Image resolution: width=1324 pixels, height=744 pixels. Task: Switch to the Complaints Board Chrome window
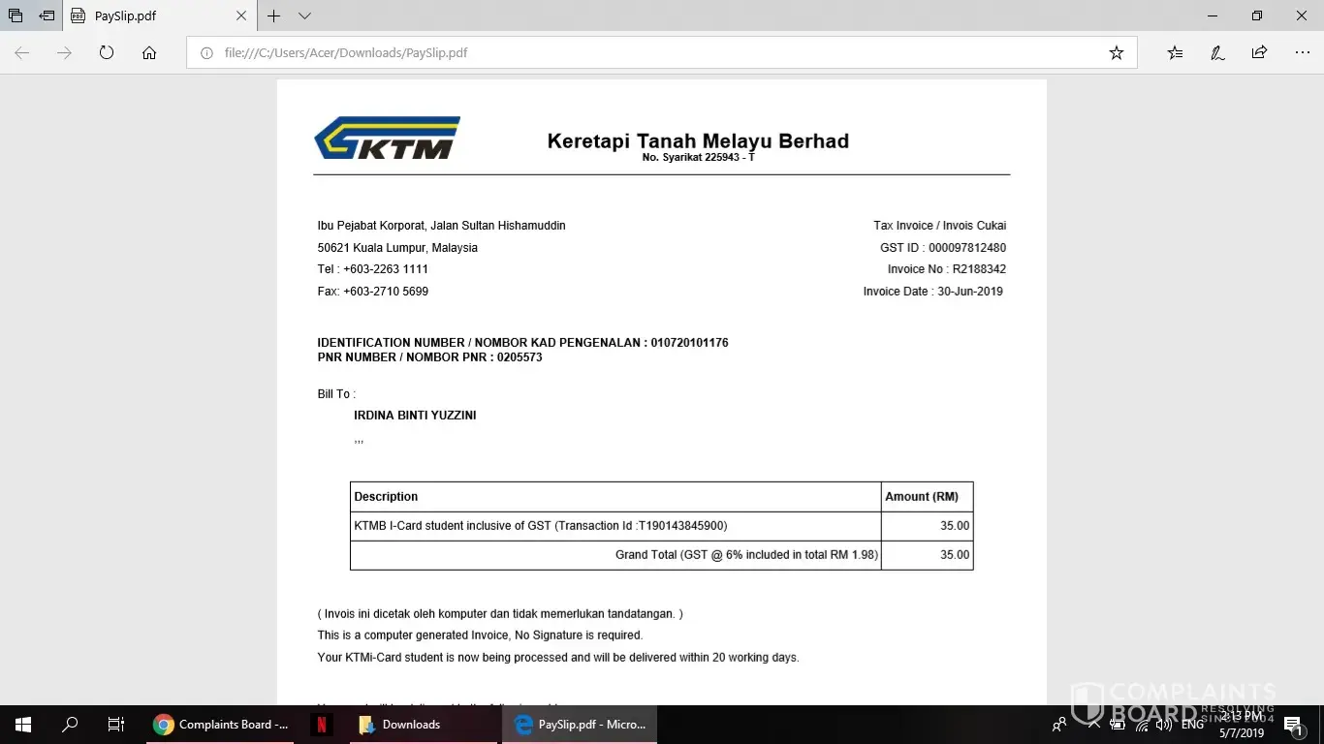220,725
